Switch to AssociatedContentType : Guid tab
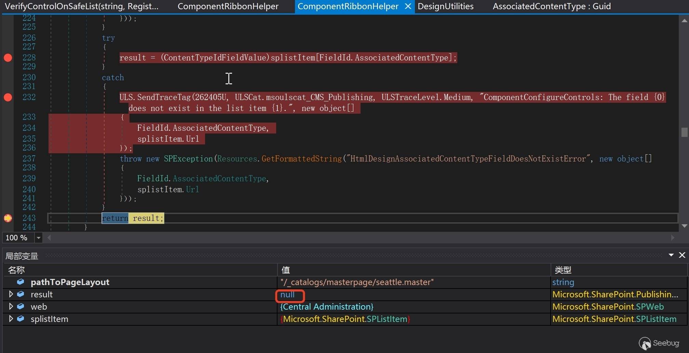Screen dimensions: 689x353 click(x=551, y=6)
